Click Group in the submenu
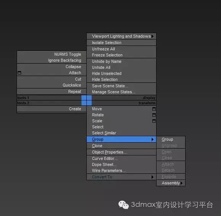This screenshot has width=221, height=216. tap(171, 139)
